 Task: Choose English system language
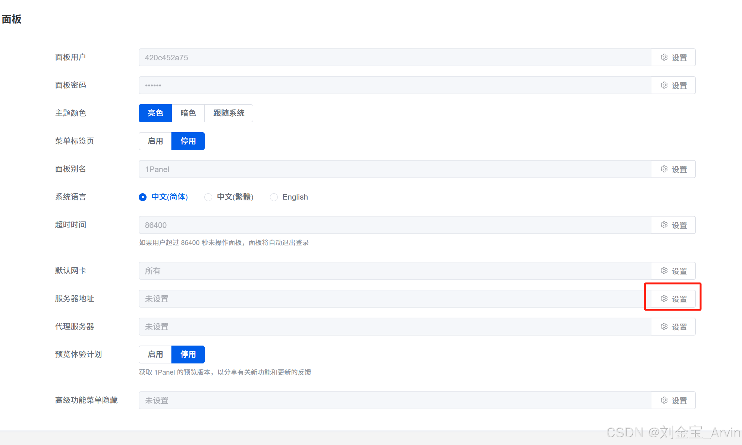[x=274, y=197]
